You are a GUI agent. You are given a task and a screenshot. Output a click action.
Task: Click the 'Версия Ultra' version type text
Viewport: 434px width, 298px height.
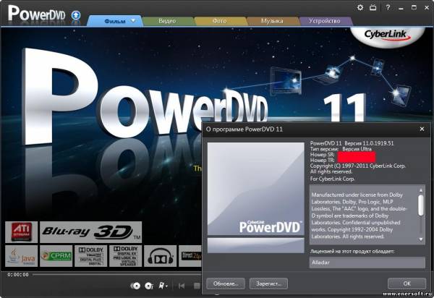coord(357,149)
